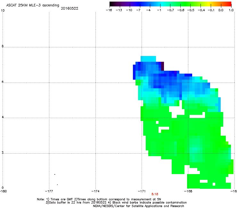Select the -0.7 color scale label
237x208 pixels.
coord(170,10)
